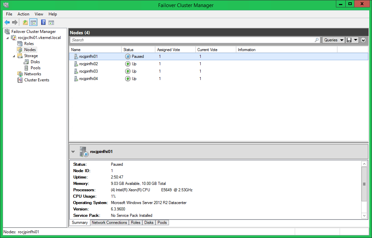Click the rocjpclhi01.vkernel.local cluster icon
The image size is (372, 238).
(x=14, y=38)
